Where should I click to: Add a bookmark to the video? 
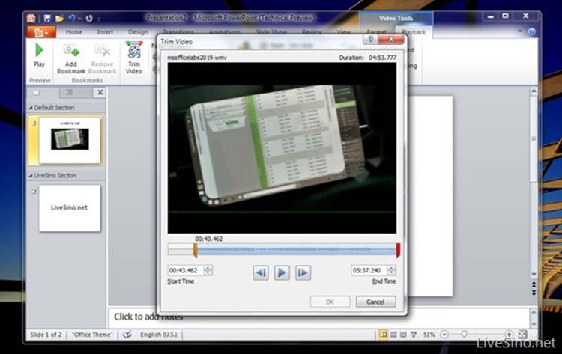[71, 58]
